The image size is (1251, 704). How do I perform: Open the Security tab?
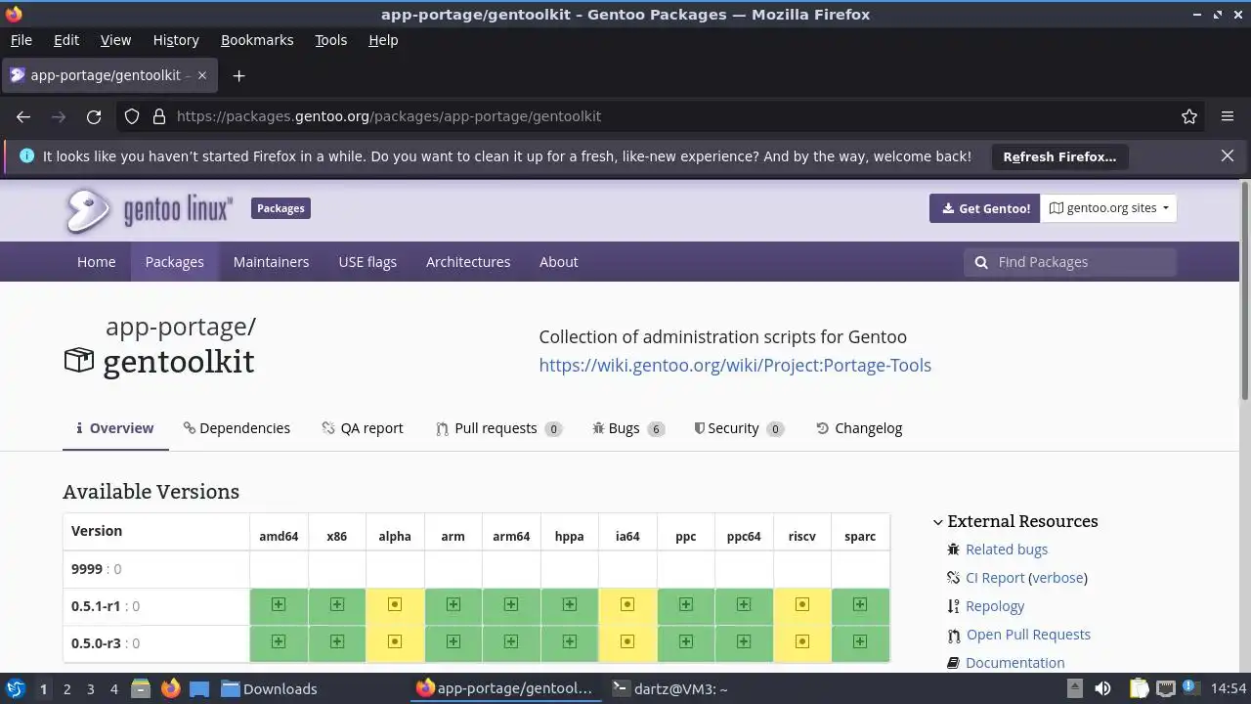[x=739, y=428]
